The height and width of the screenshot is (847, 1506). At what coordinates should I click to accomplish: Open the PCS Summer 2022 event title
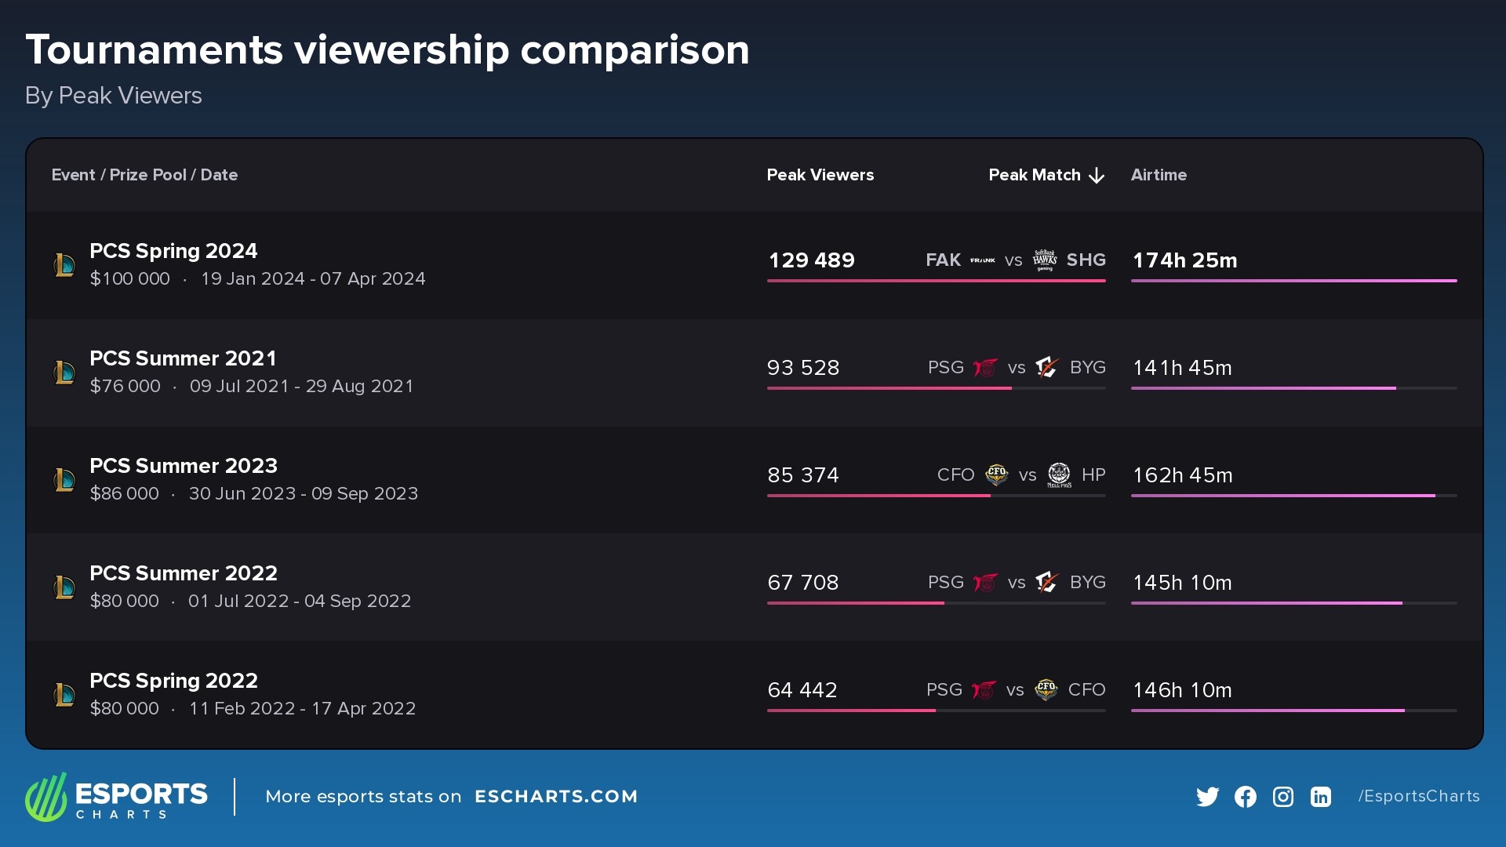click(184, 573)
